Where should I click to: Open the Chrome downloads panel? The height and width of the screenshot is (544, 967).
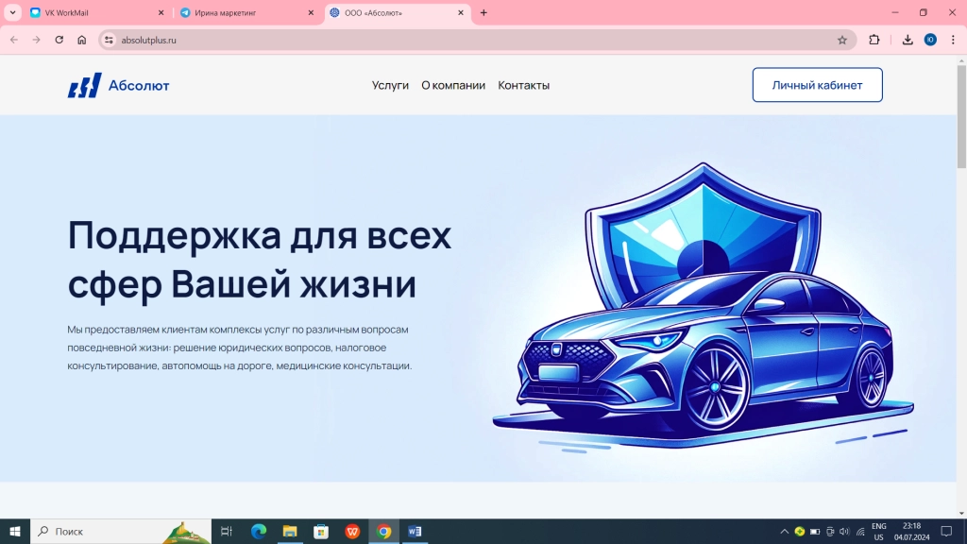coord(908,40)
